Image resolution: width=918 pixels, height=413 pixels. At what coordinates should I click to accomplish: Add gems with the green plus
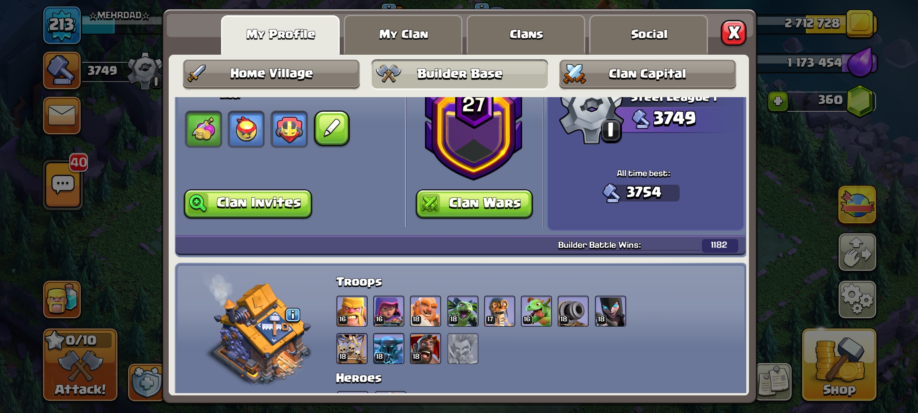click(778, 102)
